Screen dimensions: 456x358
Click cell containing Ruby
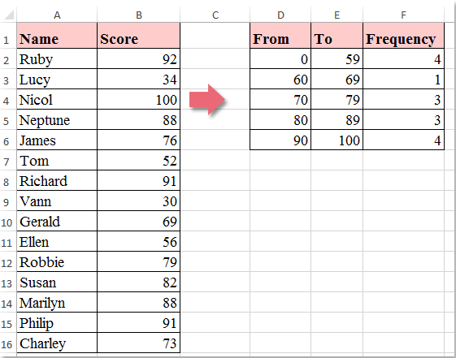click(57, 59)
